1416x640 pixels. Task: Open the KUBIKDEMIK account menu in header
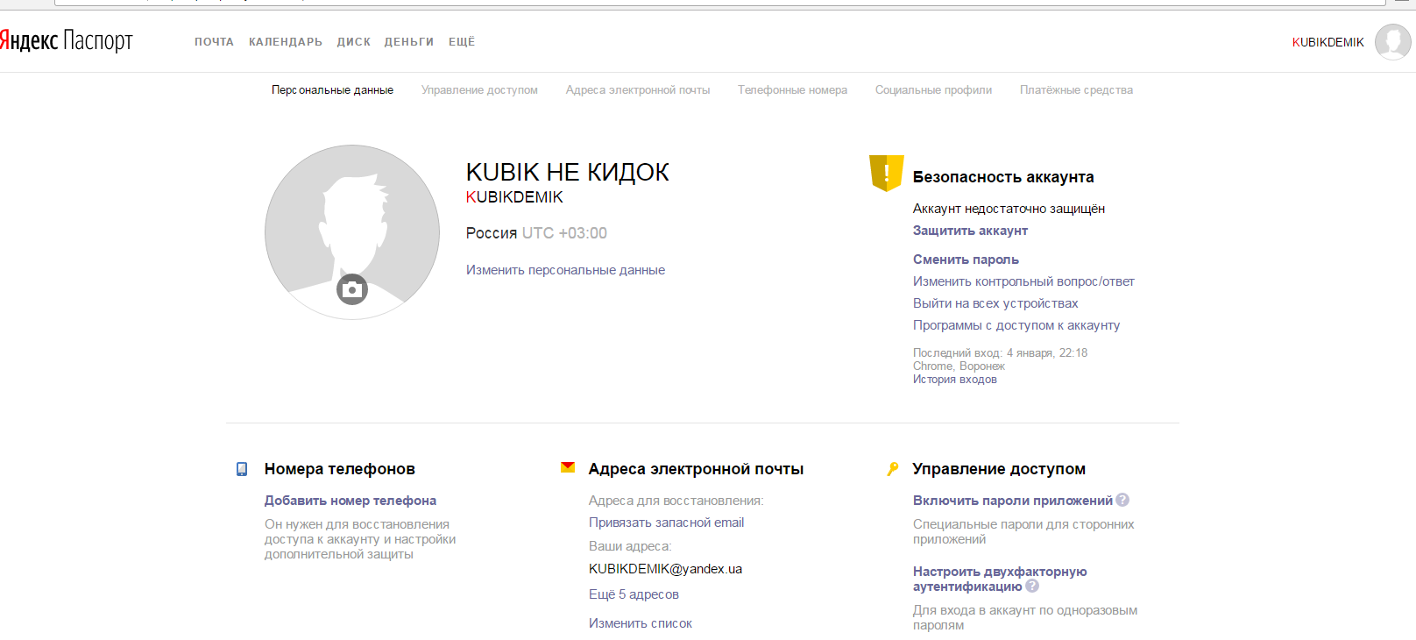coord(1328,42)
